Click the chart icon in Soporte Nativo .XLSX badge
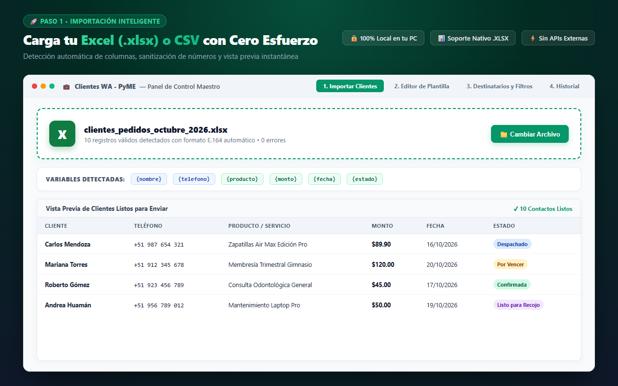Screen dimensions: 618x386 click(x=441, y=38)
